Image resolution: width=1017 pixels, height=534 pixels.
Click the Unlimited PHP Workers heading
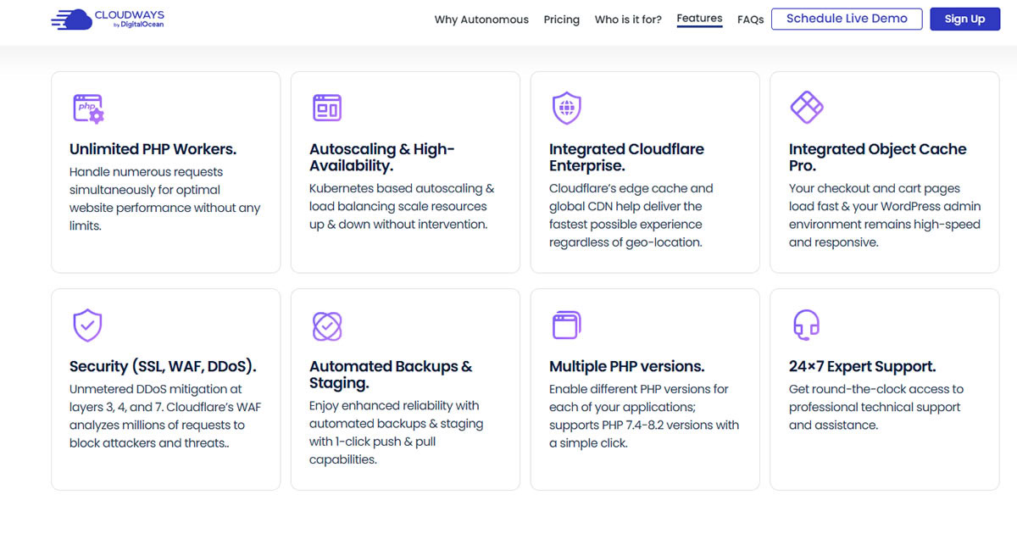153,149
